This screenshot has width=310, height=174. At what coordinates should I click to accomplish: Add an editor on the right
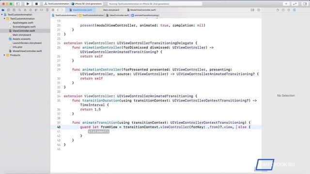[x=259, y=10]
